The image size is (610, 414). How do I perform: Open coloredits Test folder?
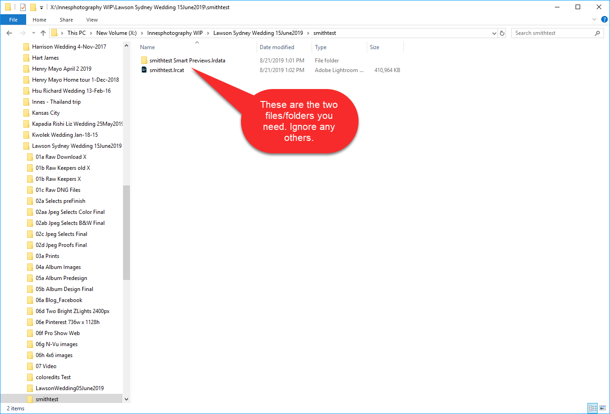click(53, 377)
